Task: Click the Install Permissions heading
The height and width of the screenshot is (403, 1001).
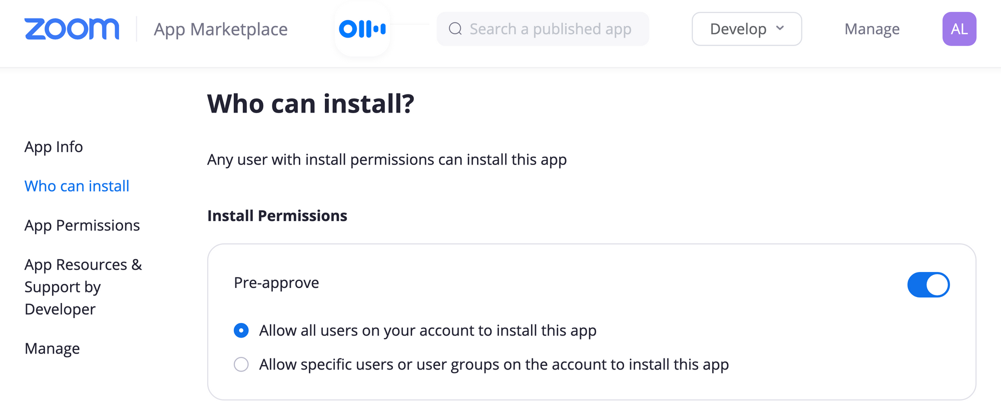Action: click(277, 216)
